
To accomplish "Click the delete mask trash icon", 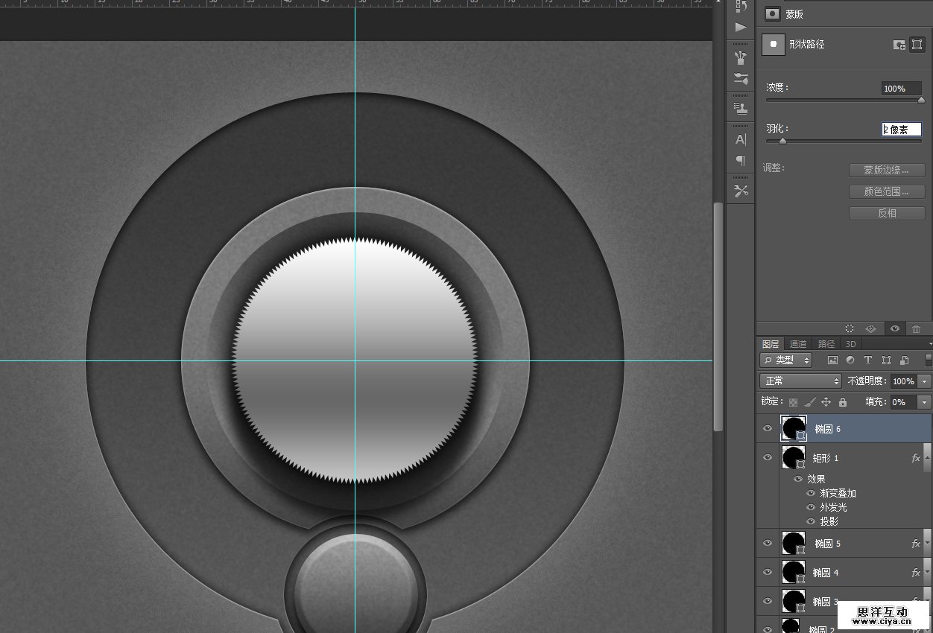I will click(x=916, y=328).
